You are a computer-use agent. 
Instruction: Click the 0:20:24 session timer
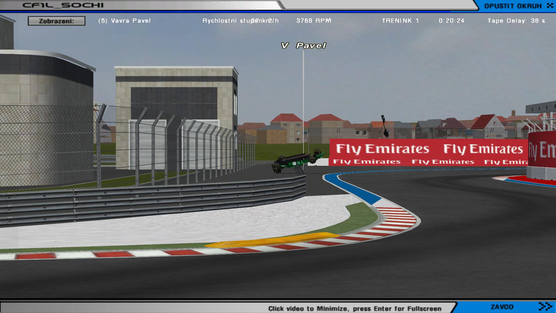(451, 21)
